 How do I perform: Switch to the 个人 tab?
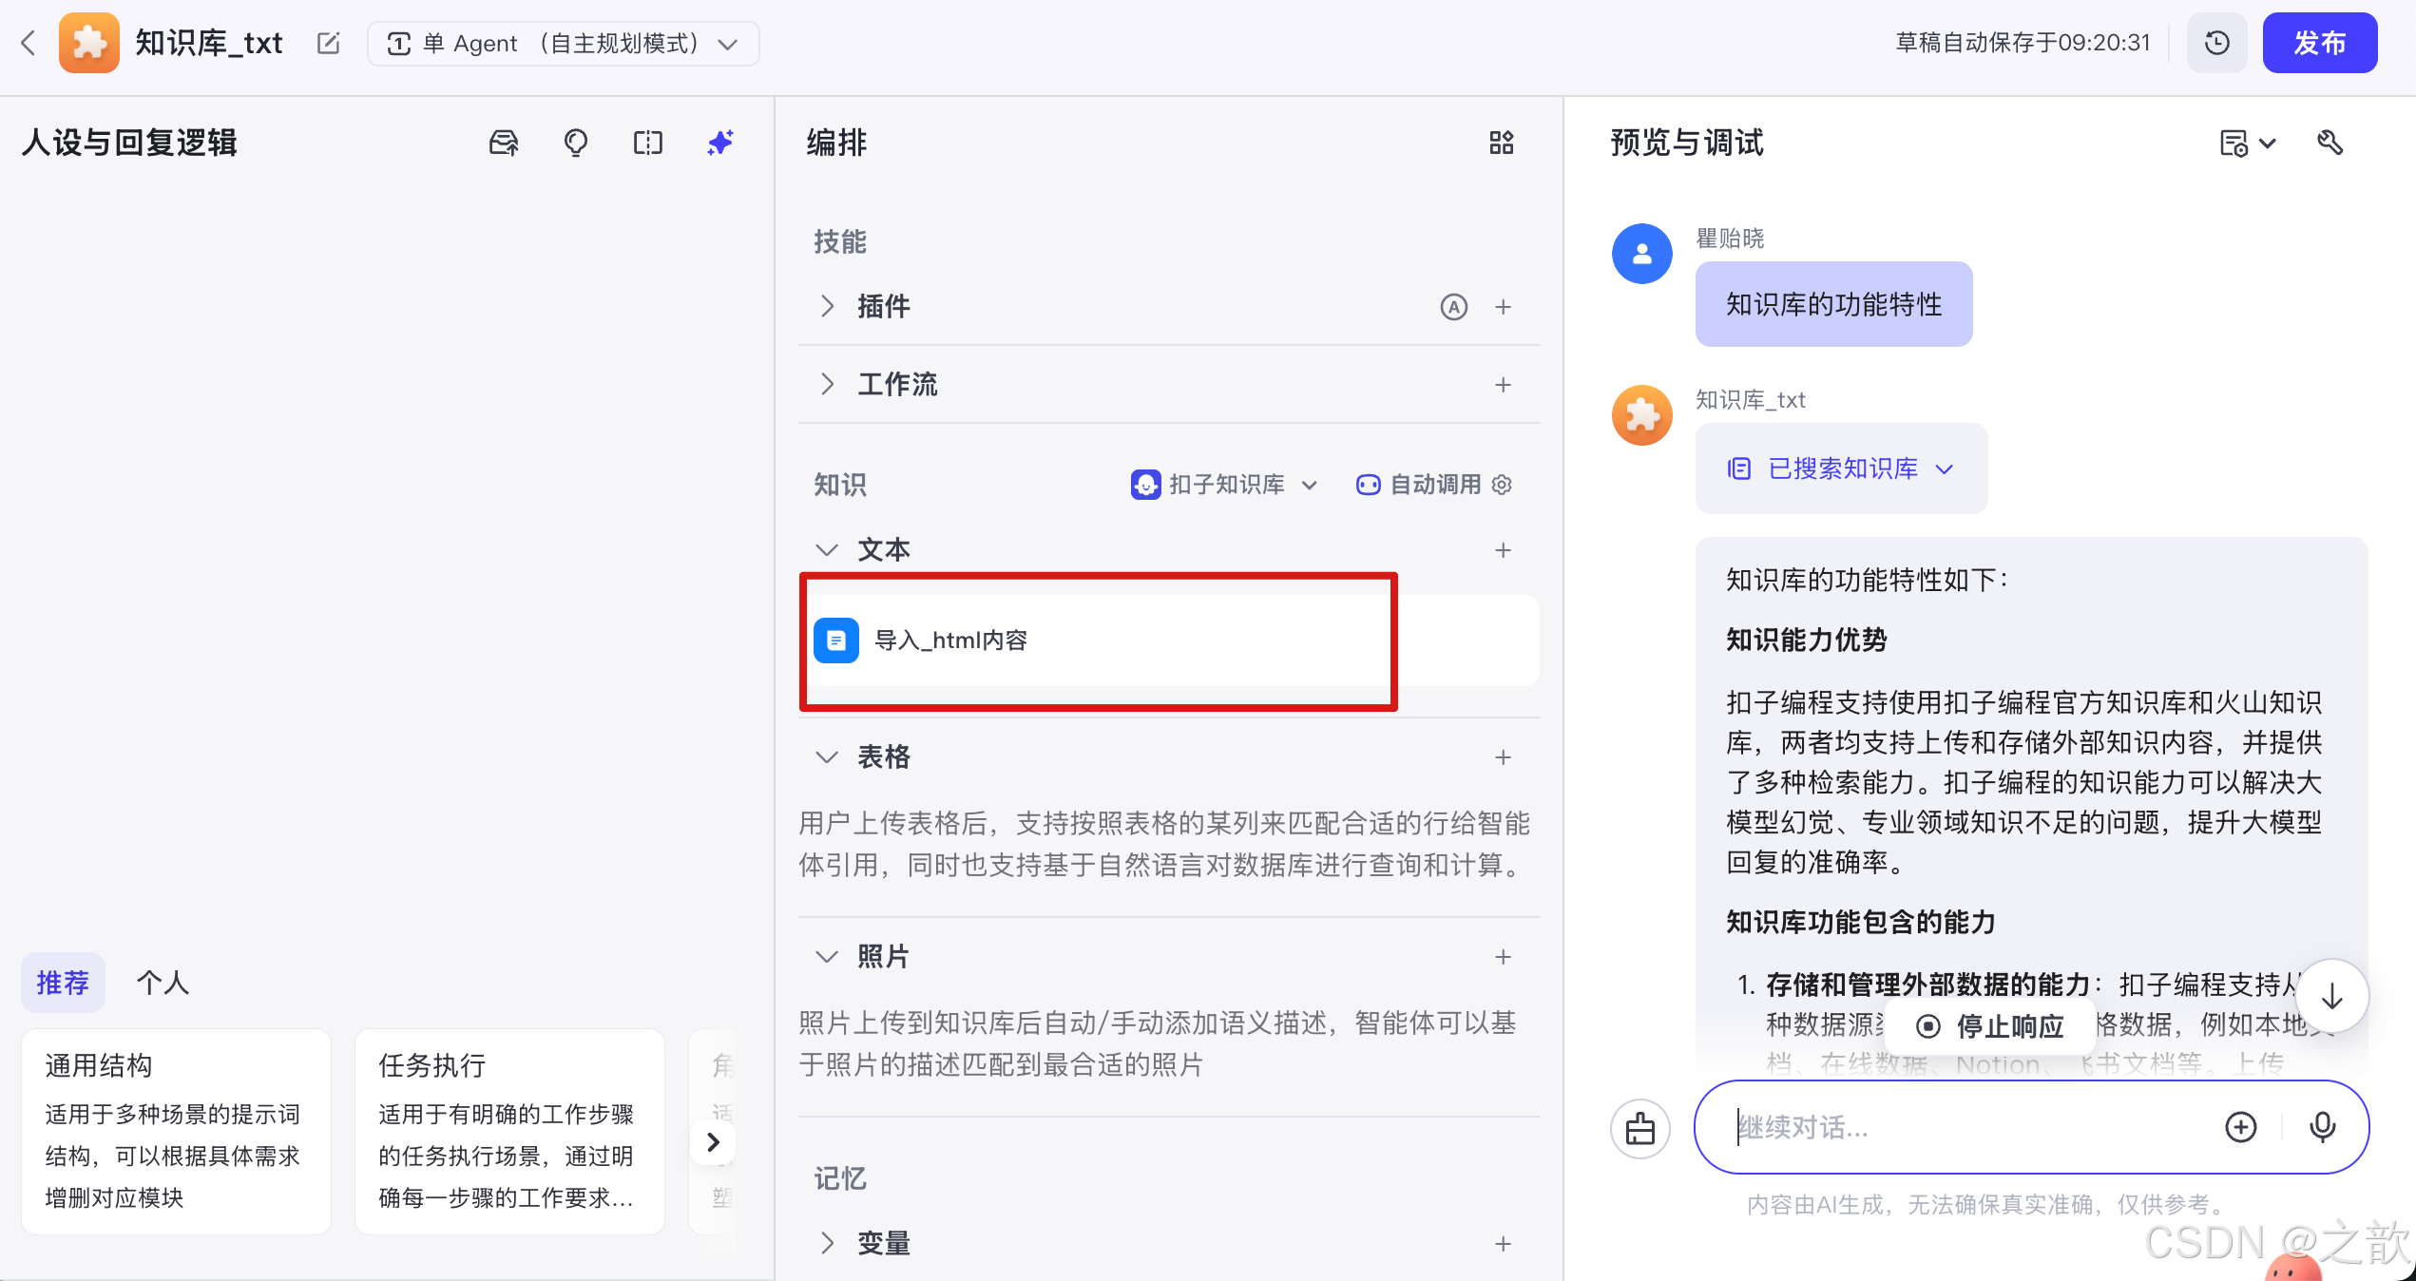click(163, 983)
